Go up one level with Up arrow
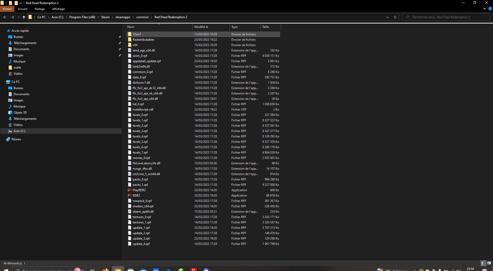The width and height of the screenshot is (493, 271). click(x=24, y=17)
